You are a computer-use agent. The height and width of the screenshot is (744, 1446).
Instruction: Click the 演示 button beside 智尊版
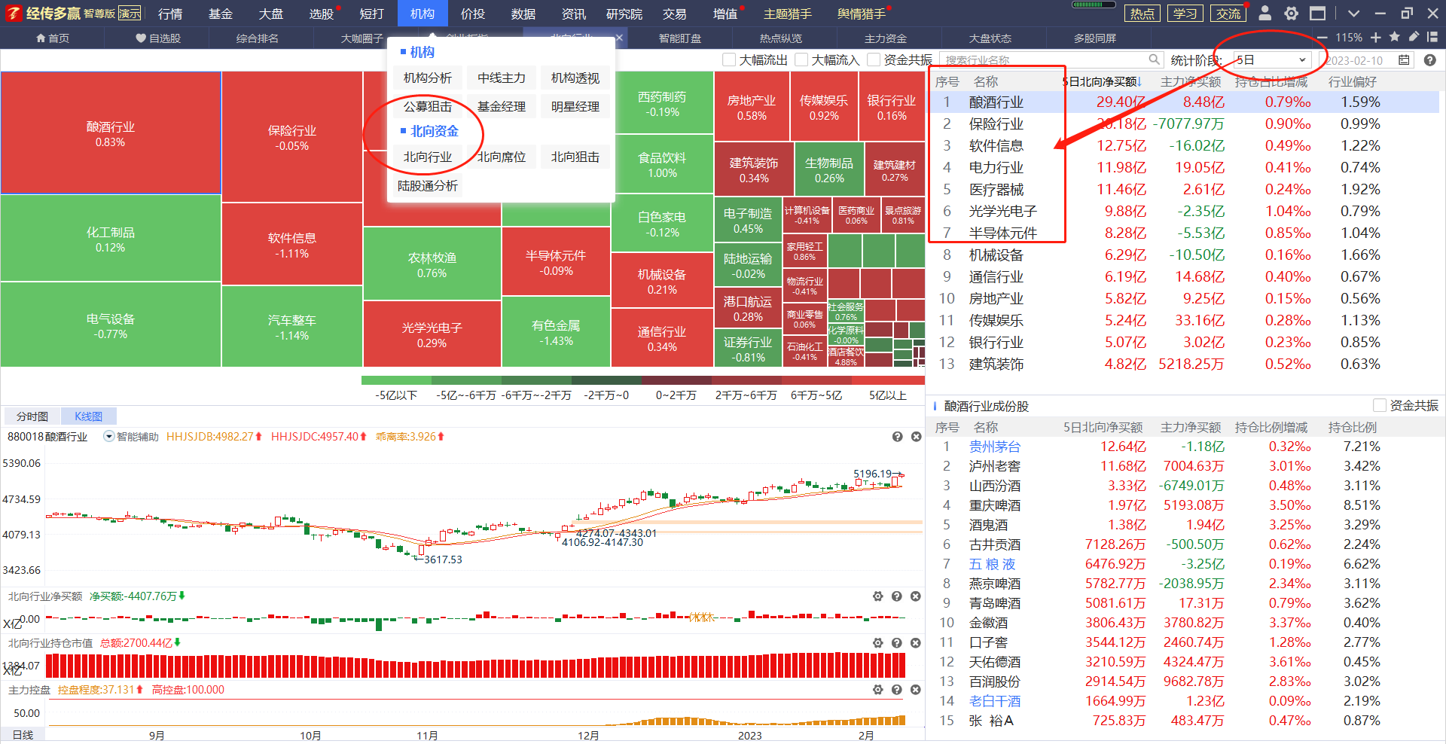pos(130,14)
